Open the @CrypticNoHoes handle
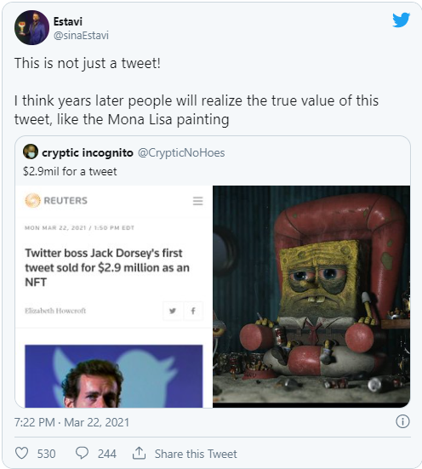 [181, 153]
